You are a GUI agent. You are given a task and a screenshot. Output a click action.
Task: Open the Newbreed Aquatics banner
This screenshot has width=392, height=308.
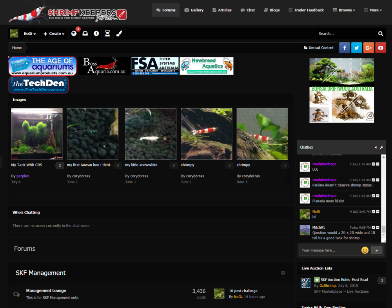pos(207,66)
